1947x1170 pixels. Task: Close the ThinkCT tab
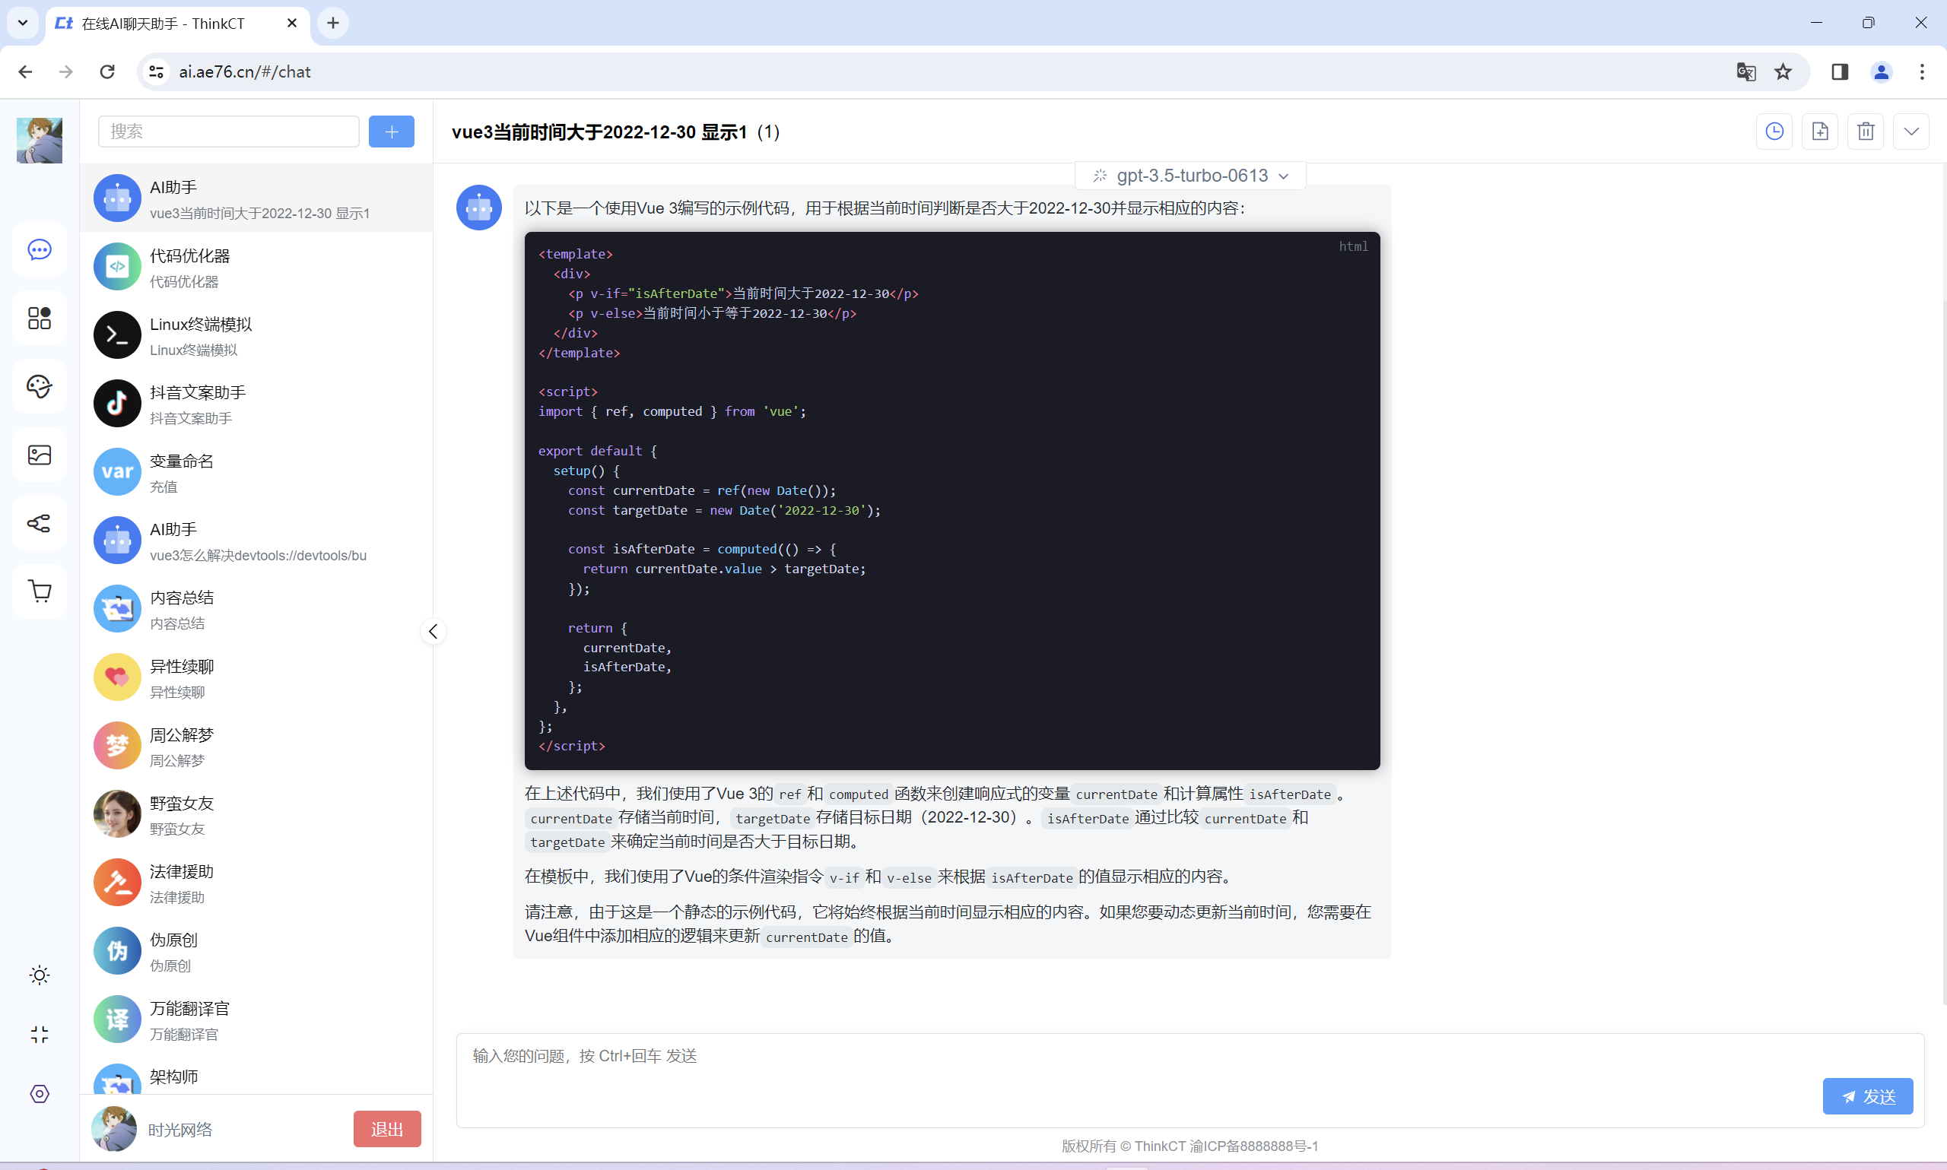click(x=292, y=23)
